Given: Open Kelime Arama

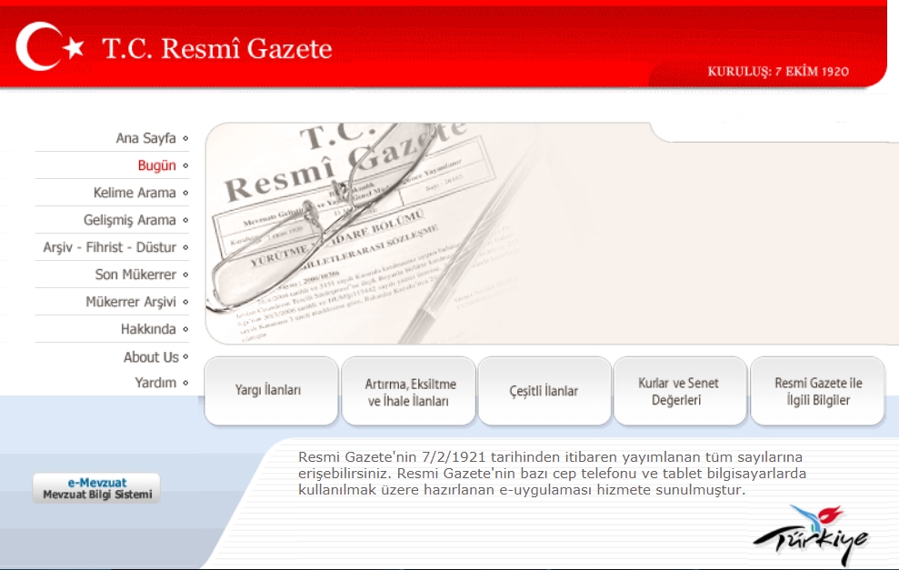Looking at the screenshot, I should click(135, 193).
